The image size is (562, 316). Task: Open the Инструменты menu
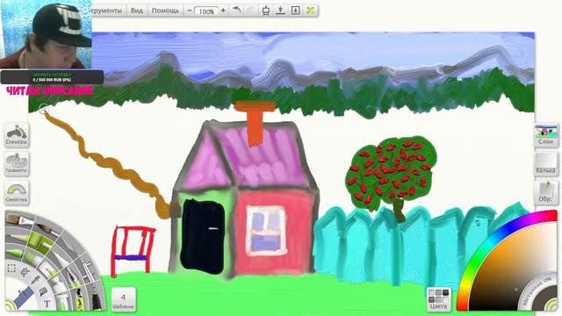point(107,11)
